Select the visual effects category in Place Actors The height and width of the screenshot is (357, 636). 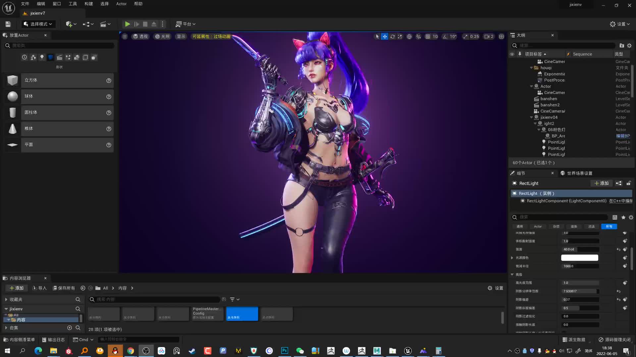(x=68, y=58)
